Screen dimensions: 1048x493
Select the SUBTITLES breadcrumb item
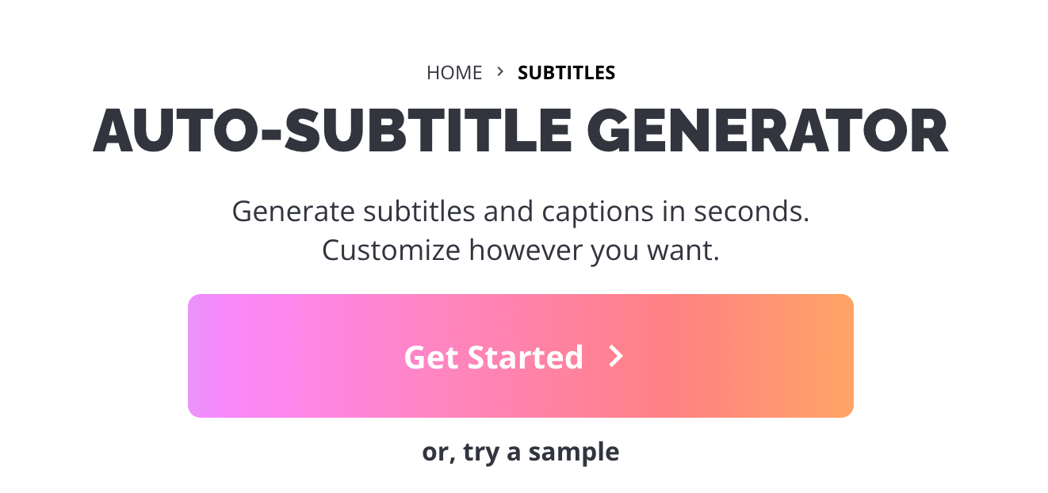(x=566, y=73)
